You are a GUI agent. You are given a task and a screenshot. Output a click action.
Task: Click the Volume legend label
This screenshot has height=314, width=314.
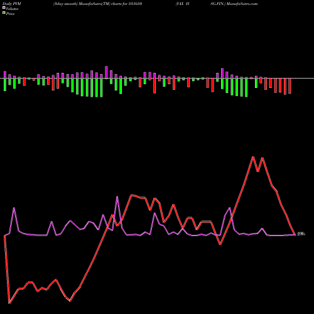click(12, 9)
